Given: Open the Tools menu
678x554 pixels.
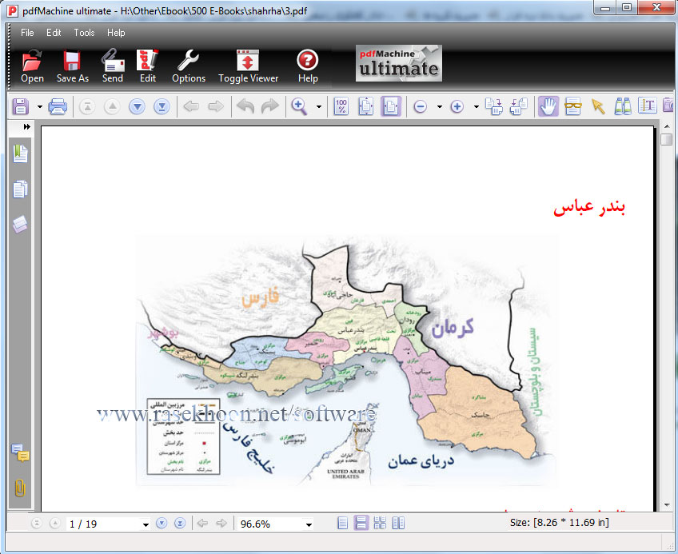Looking at the screenshot, I should coord(84,33).
